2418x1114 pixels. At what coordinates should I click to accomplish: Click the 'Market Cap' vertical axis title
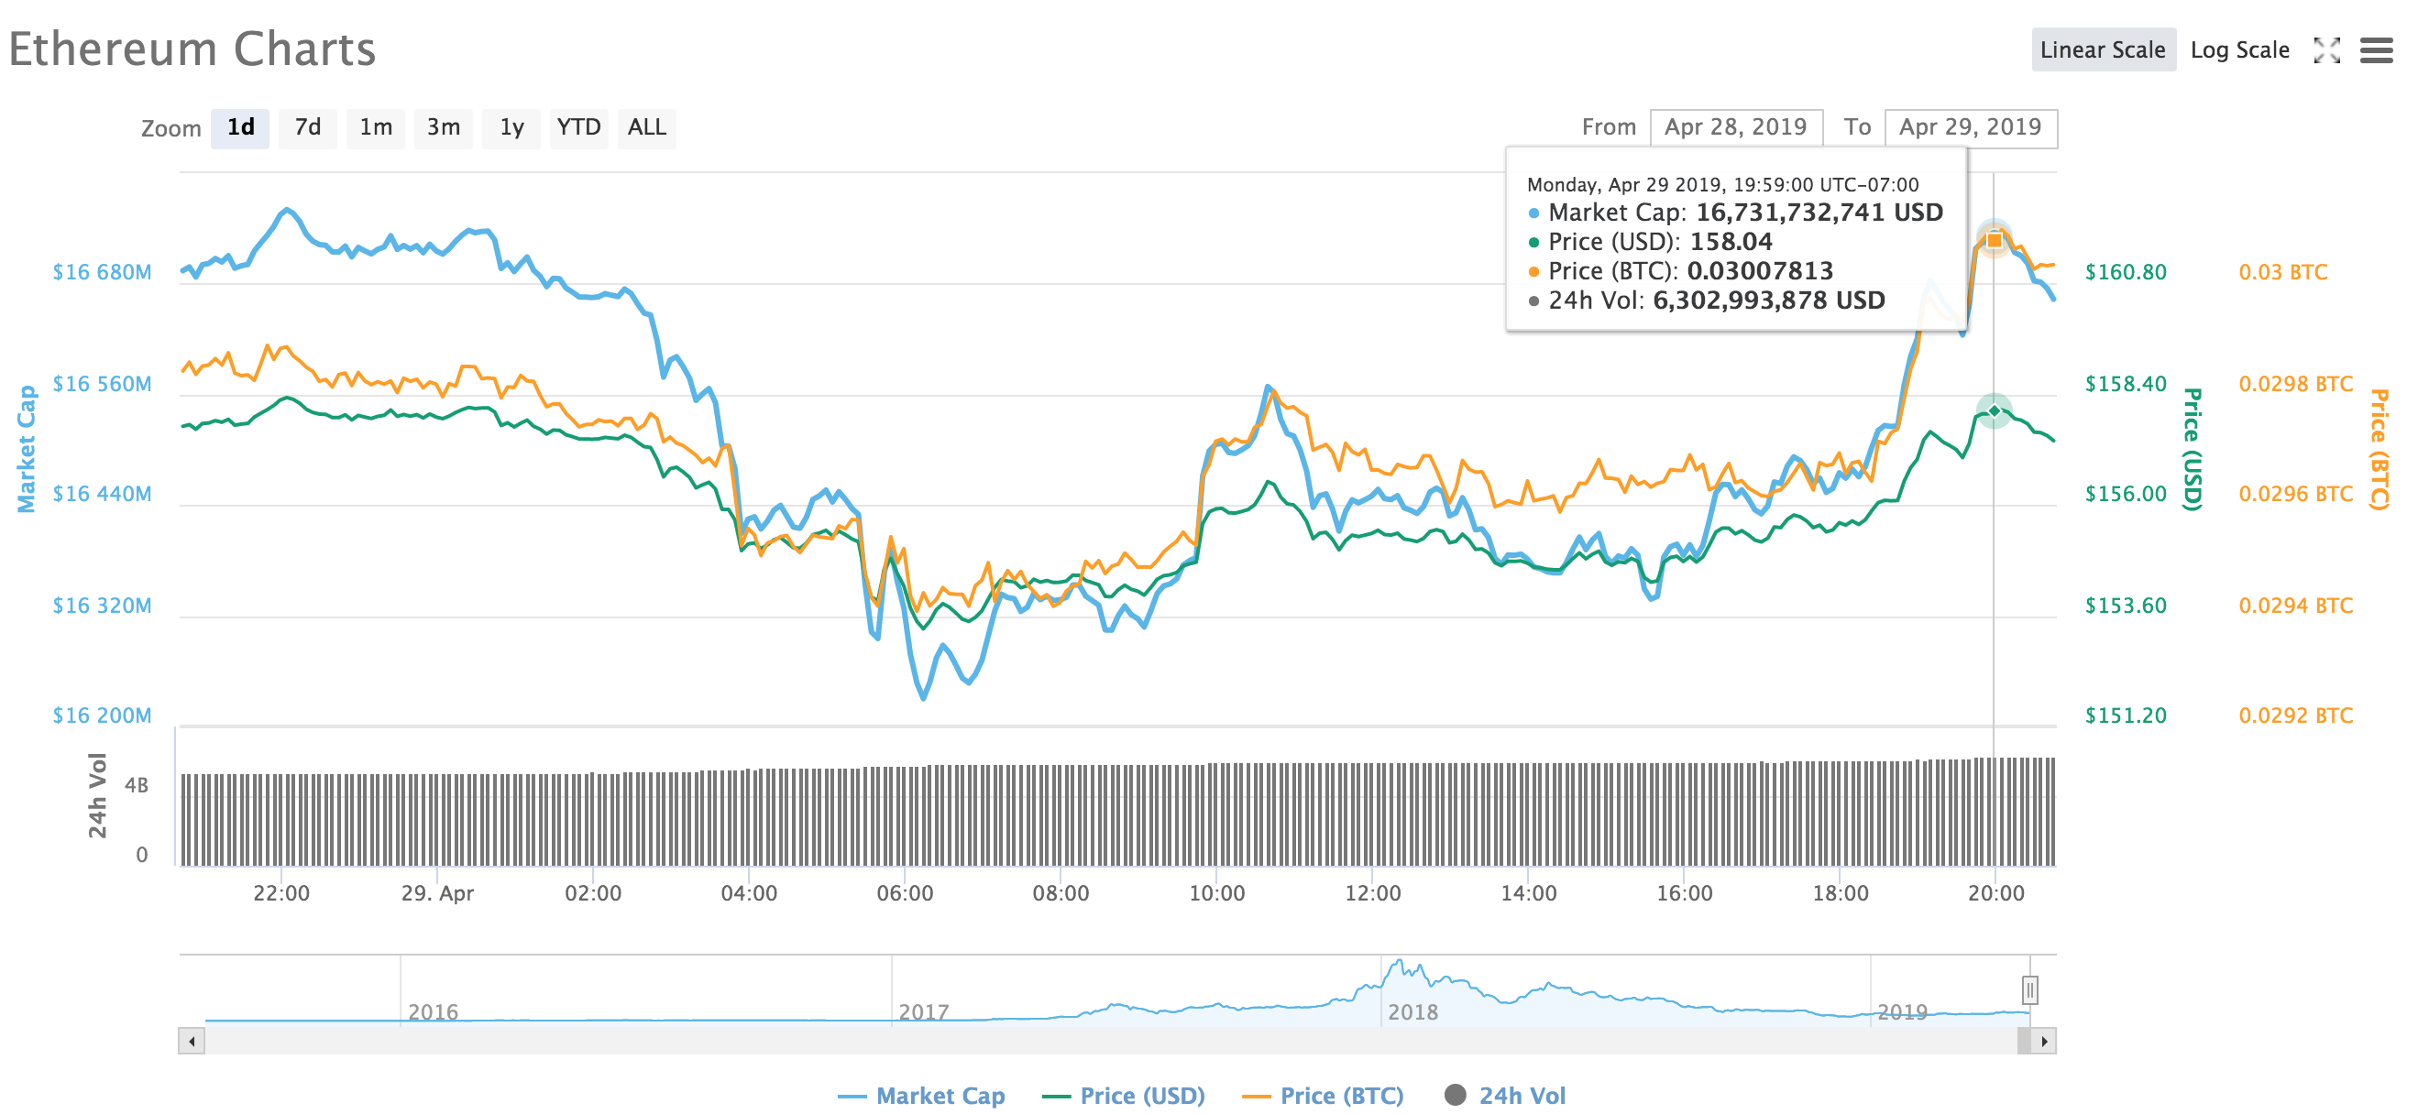pos(27,449)
